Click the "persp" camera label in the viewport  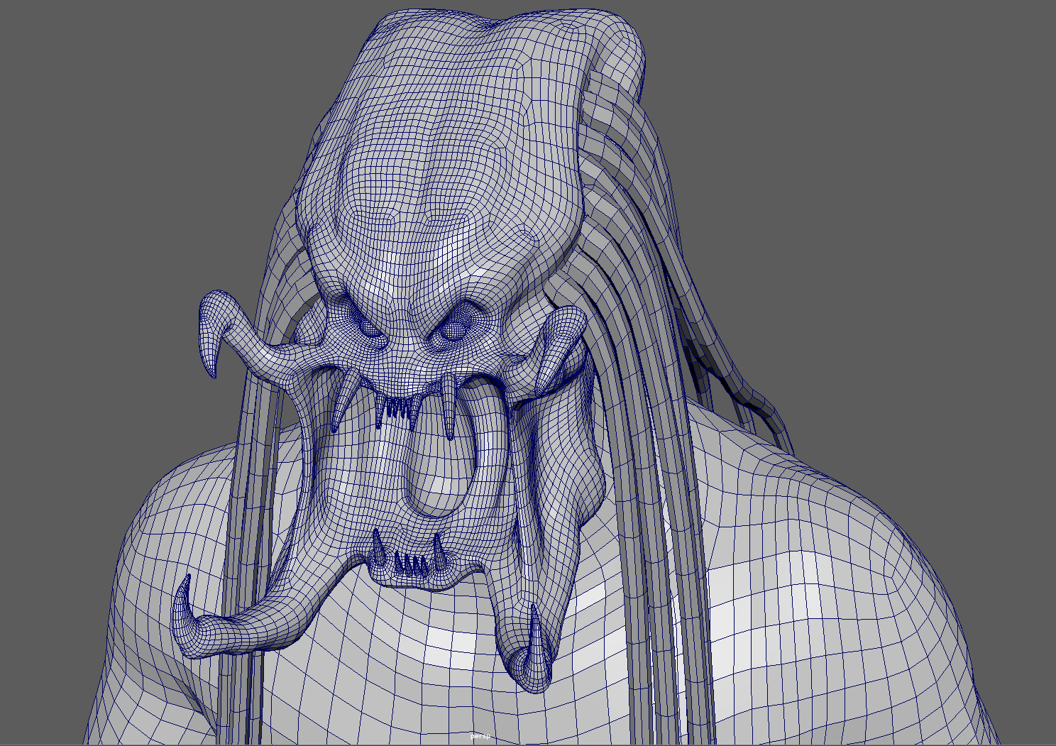(480, 736)
